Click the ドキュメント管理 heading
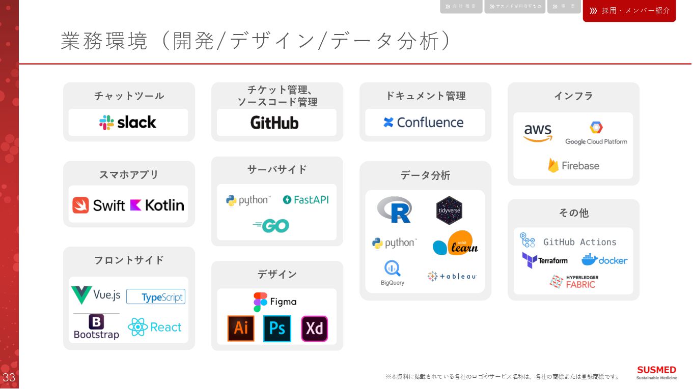The height and width of the screenshot is (389, 693). pyautogui.click(x=426, y=96)
